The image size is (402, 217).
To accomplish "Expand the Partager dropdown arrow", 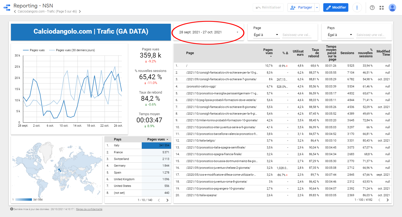I will point(317,7).
